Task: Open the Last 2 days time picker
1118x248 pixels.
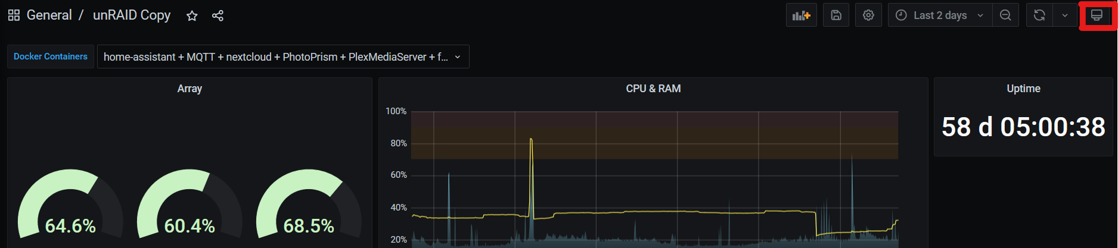Action: tap(940, 15)
